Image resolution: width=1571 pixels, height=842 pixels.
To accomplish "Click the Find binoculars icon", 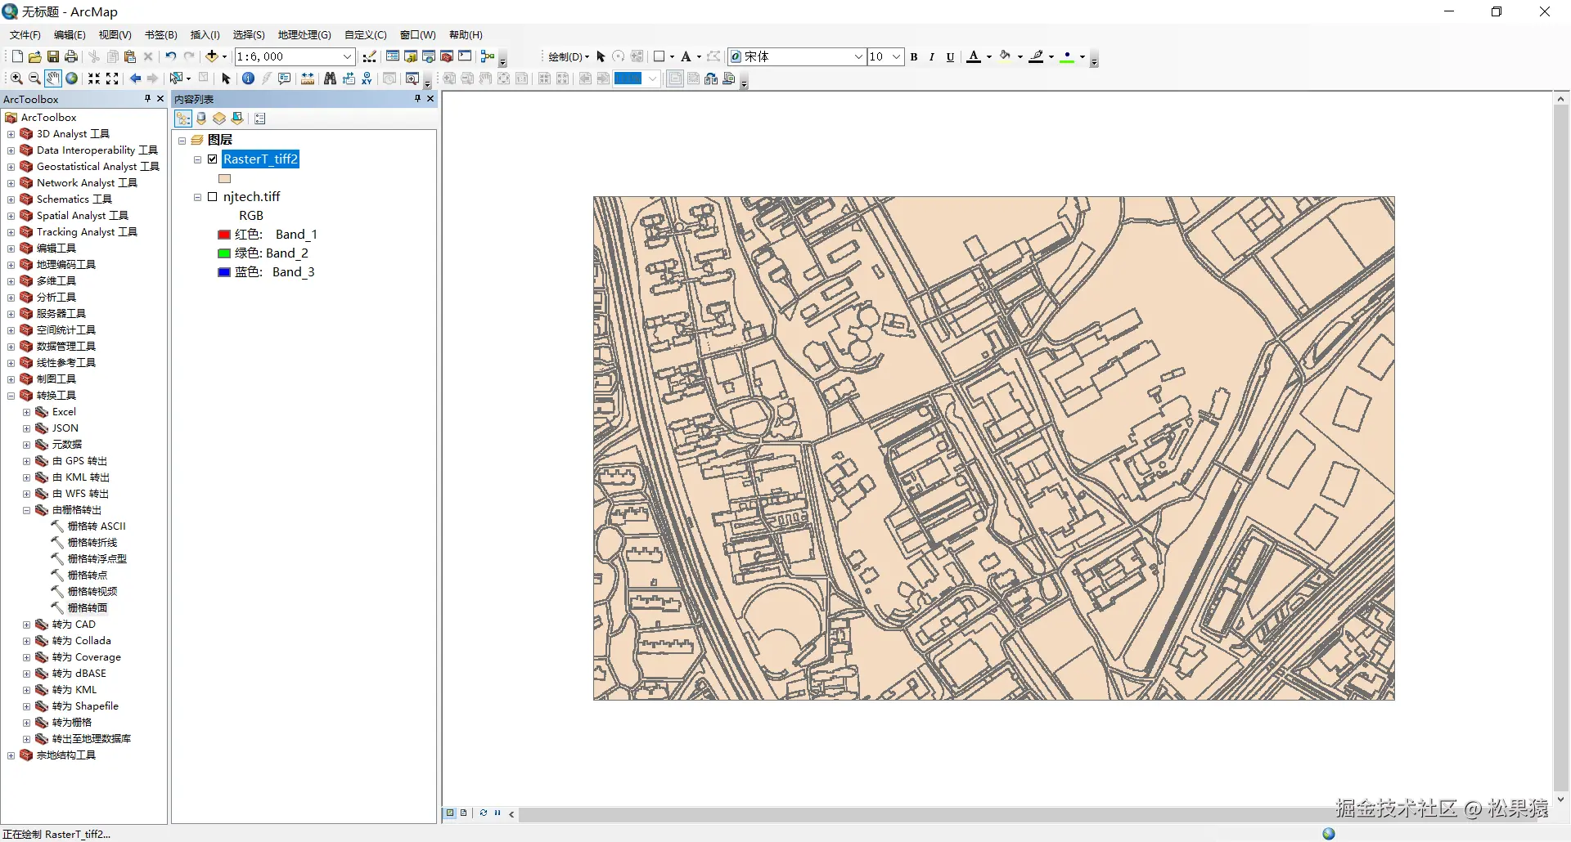I will [x=330, y=78].
